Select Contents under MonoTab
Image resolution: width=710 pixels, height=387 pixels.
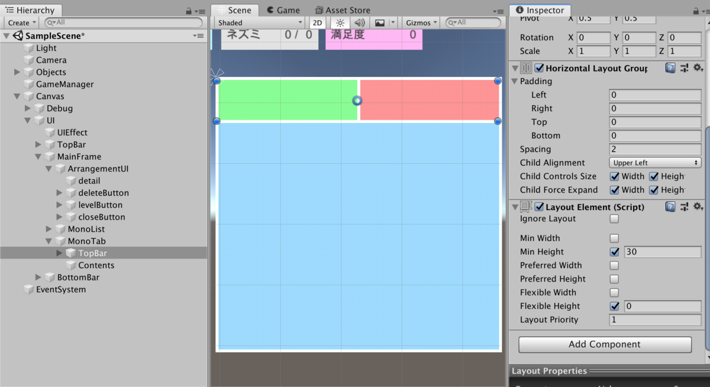[96, 265]
